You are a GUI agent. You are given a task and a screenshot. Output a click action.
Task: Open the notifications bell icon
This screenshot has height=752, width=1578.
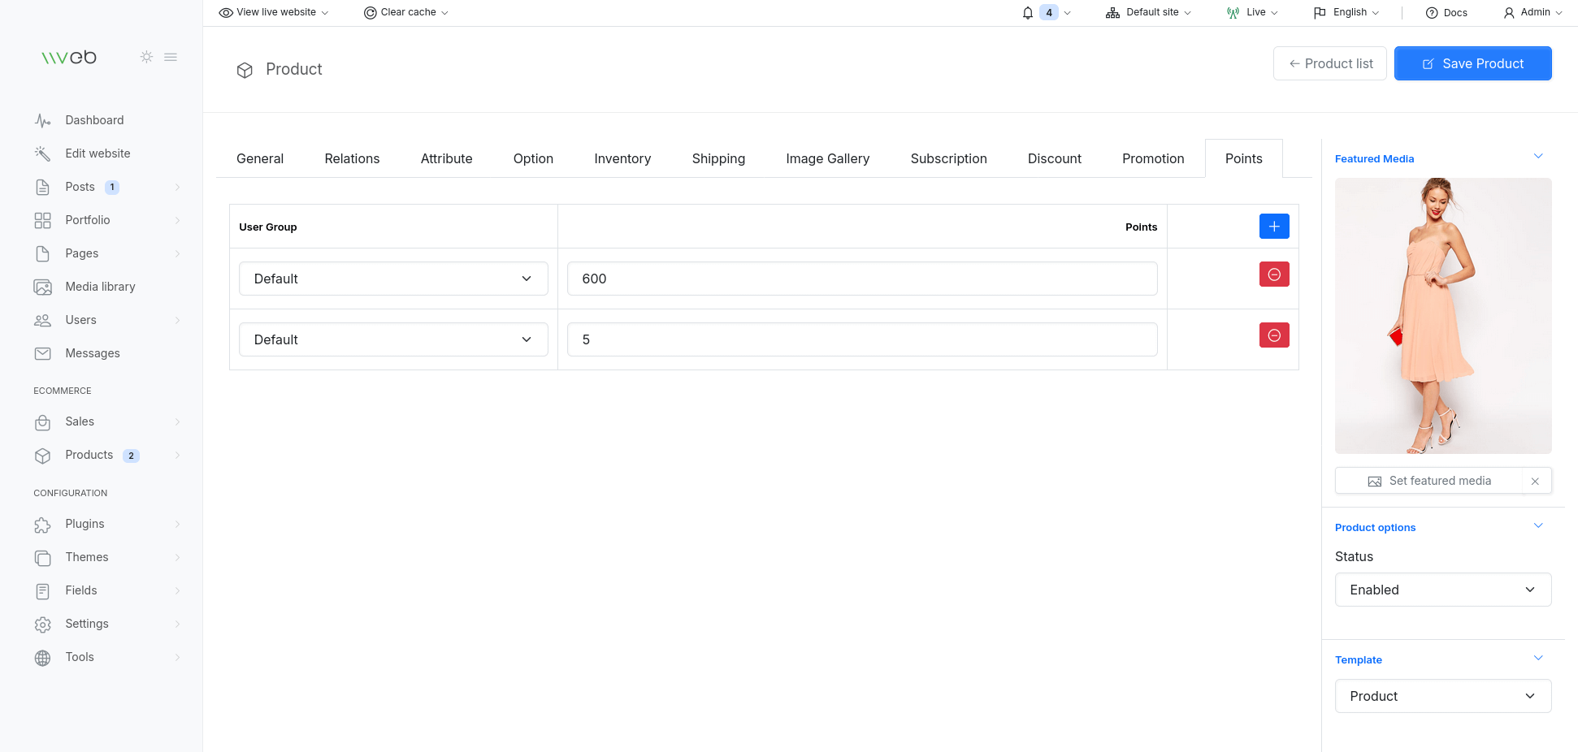tap(1028, 13)
